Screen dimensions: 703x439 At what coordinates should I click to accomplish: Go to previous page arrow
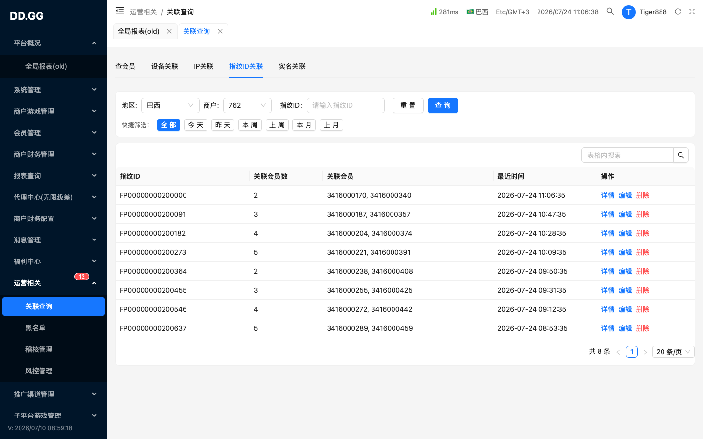click(618, 352)
